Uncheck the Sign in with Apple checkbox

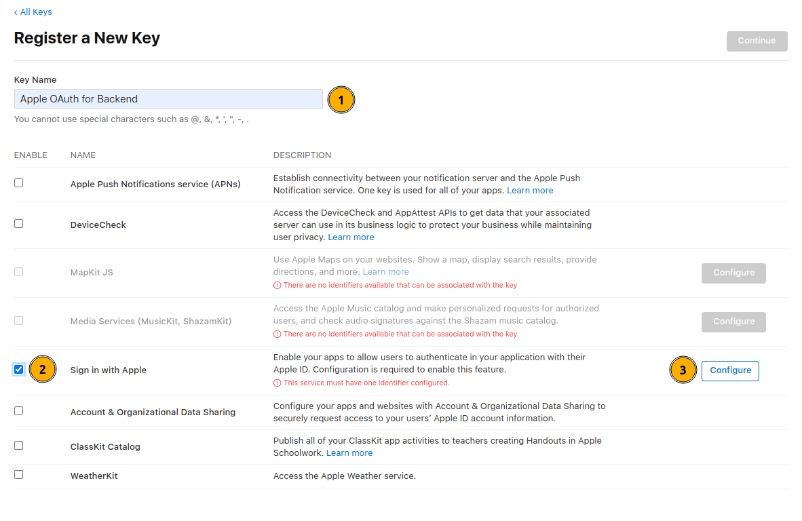[x=19, y=370]
